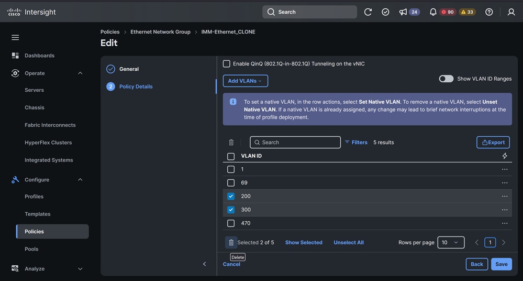Check the VLAN 69 row checkbox
This screenshot has width=523, height=281.
[231, 183]
